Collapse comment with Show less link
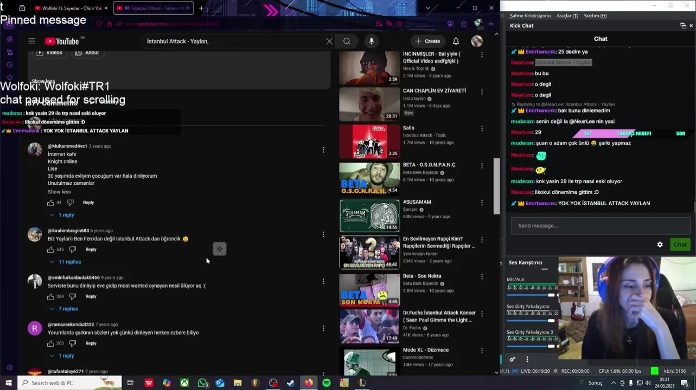Image resolution: width=696 pixels, height=390 pixels. click(59, 192)
